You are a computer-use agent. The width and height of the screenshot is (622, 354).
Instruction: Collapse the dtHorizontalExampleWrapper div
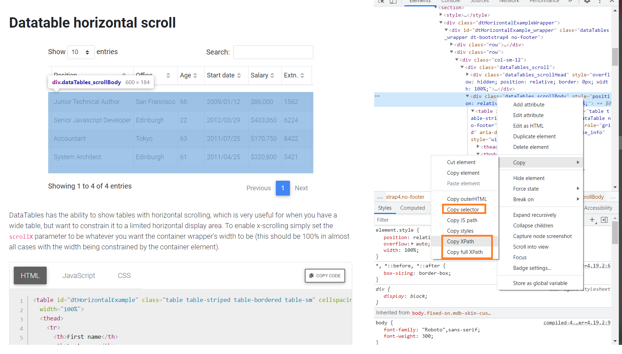click(x=441, y=23)
